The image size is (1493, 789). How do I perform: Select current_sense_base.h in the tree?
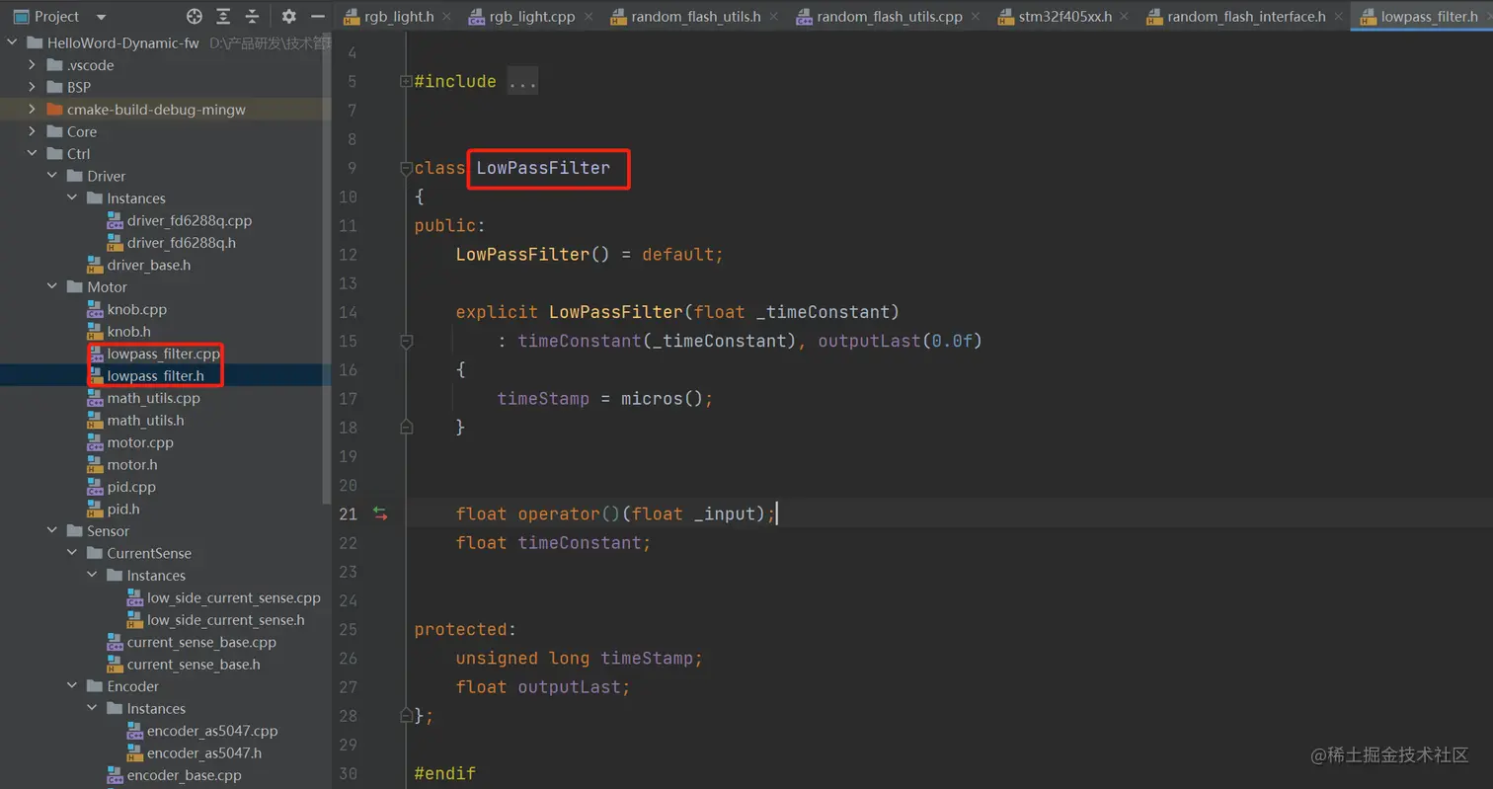click(194, 665)
